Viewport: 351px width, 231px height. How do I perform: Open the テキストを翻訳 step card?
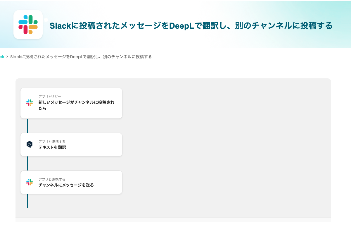coord(71,144)
